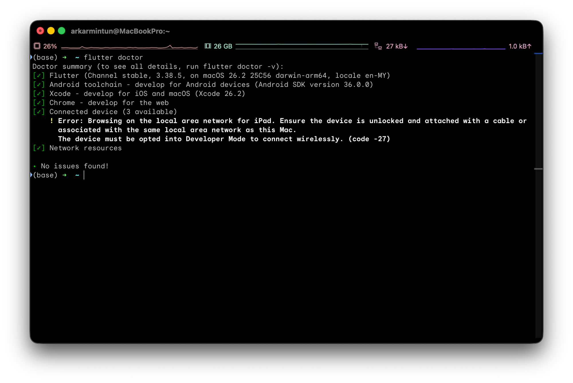Click the red close window button
The width and height of the screenshot is (573, 383).
click(x=40, y=31)
